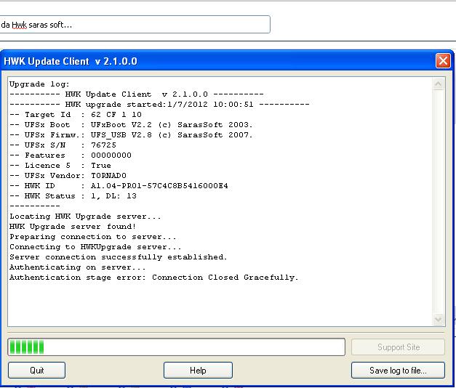Click the HWK Upgrade server found line
The width and height of the screenshot is (456, 388).
point(73,227)
